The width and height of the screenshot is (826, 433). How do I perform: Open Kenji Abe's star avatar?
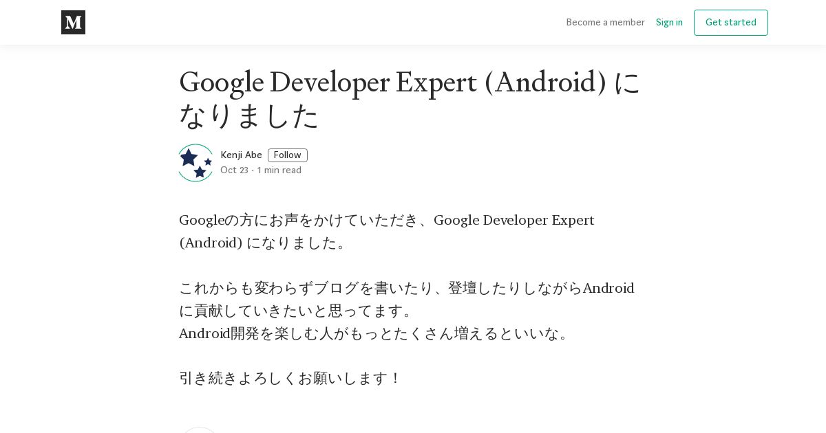pos(195,163)
